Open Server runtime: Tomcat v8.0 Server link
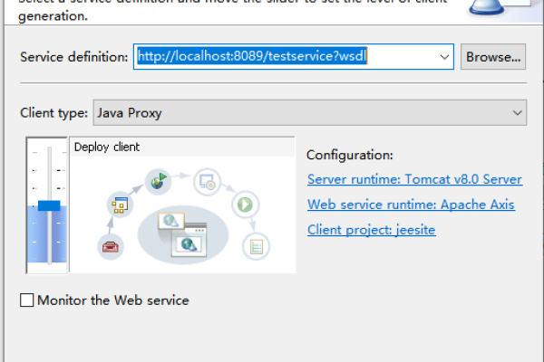The width and height of the screenshot is (544, 362). (415, 179)
